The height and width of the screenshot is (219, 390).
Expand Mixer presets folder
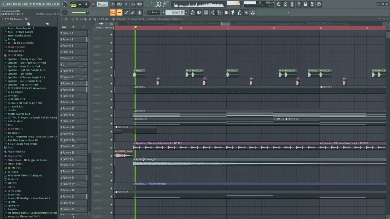pyautogui.click(x=15, y=129)
